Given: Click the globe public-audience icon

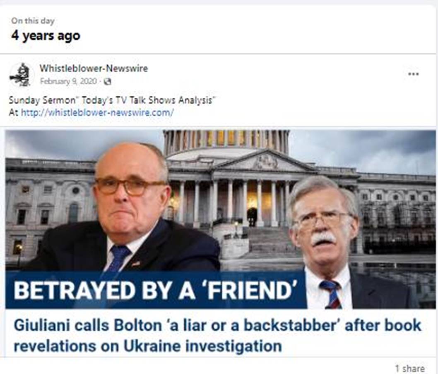Looking at the screenshot, I should [107, 82].
